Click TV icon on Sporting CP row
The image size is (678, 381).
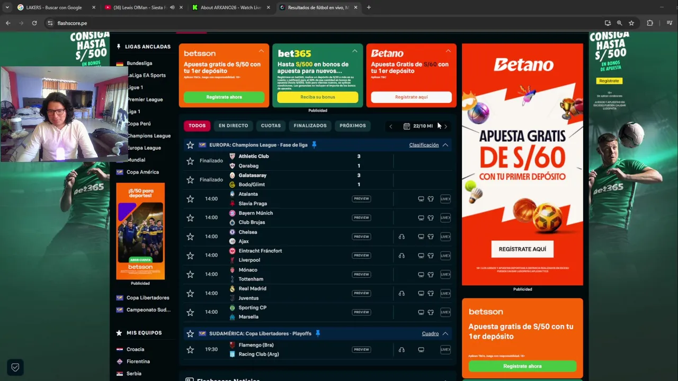(x=421, y=312)
